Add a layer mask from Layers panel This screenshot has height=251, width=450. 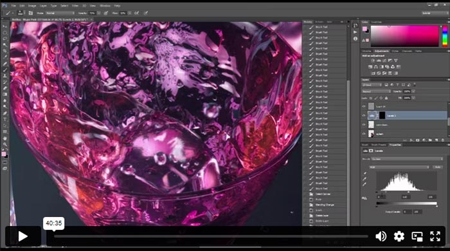tap(418, 140)
